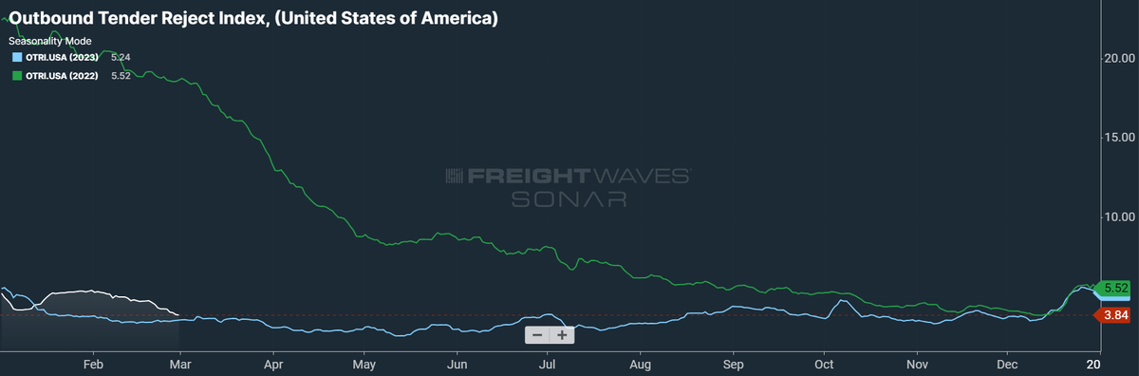
Task: Click the 5.24 value beside OTRI.USA (2023)
Action: click(120, 57)
